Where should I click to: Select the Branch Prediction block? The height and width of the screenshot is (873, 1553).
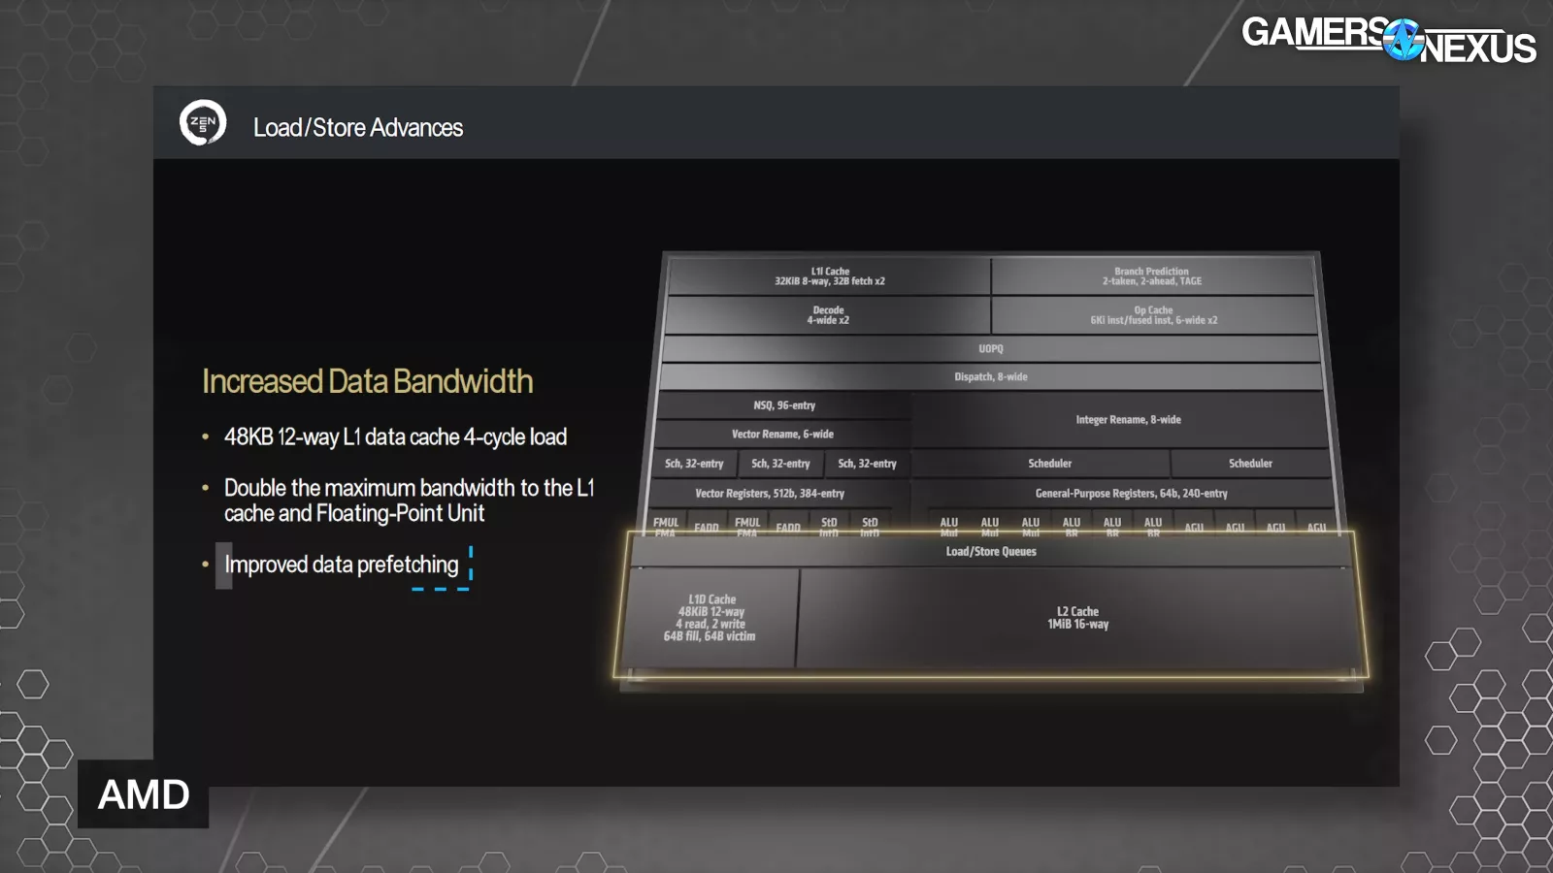[x=1151, y=276]
